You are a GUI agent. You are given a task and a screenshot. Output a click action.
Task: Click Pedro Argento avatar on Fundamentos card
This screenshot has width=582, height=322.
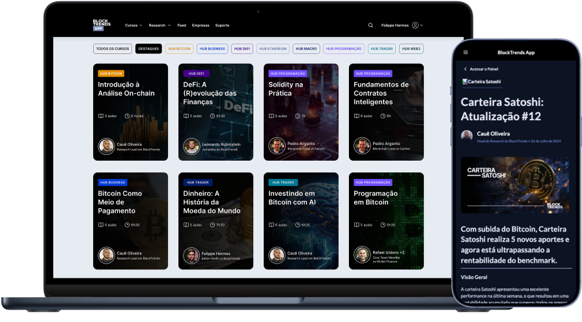[x=362, y=146]
